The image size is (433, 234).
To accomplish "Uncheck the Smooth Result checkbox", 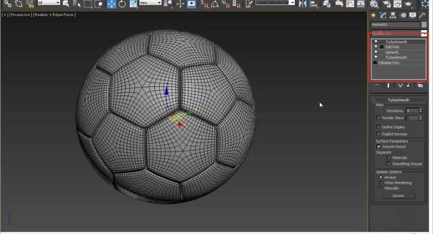I will (378, 147).
